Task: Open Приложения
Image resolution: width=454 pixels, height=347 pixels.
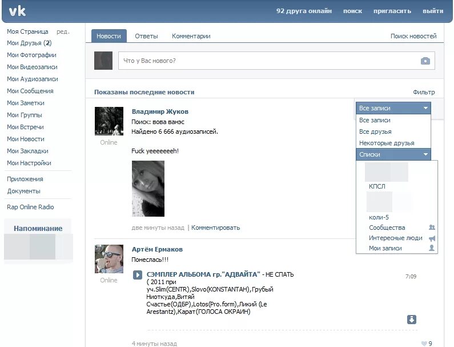Action: click(25, 179)
